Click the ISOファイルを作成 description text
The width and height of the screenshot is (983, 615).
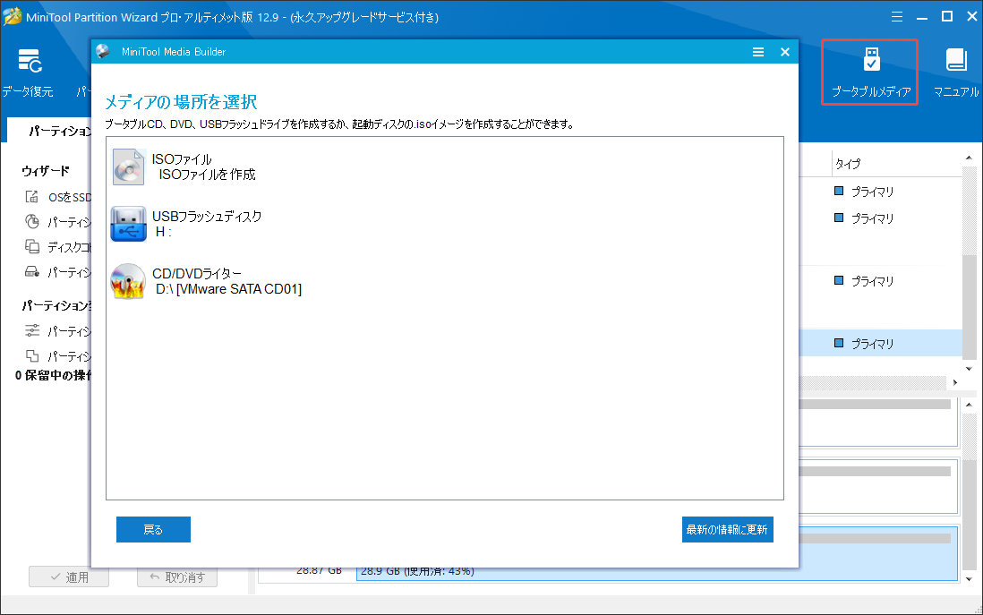click(x=207, y=175)
